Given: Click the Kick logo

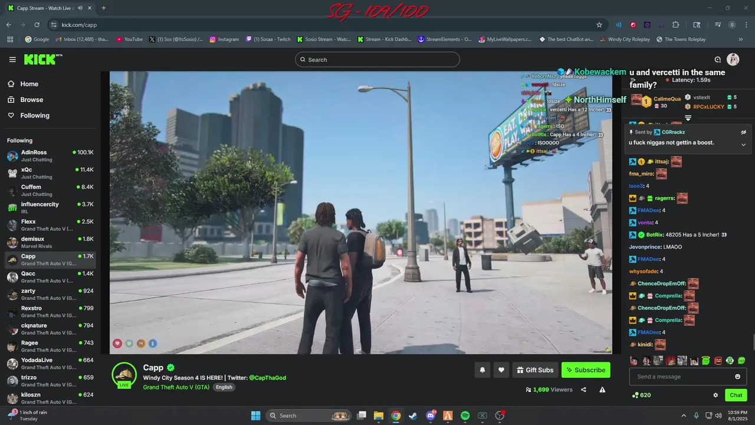Looking at the screenshot, I should pyautogui.click(x=42, y=59).
